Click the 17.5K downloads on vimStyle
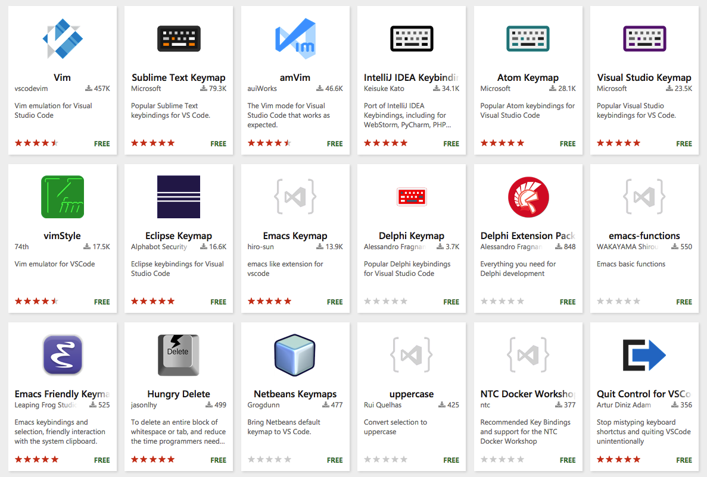The height and width of the screenshot is (477, 707). click(97, 247)
